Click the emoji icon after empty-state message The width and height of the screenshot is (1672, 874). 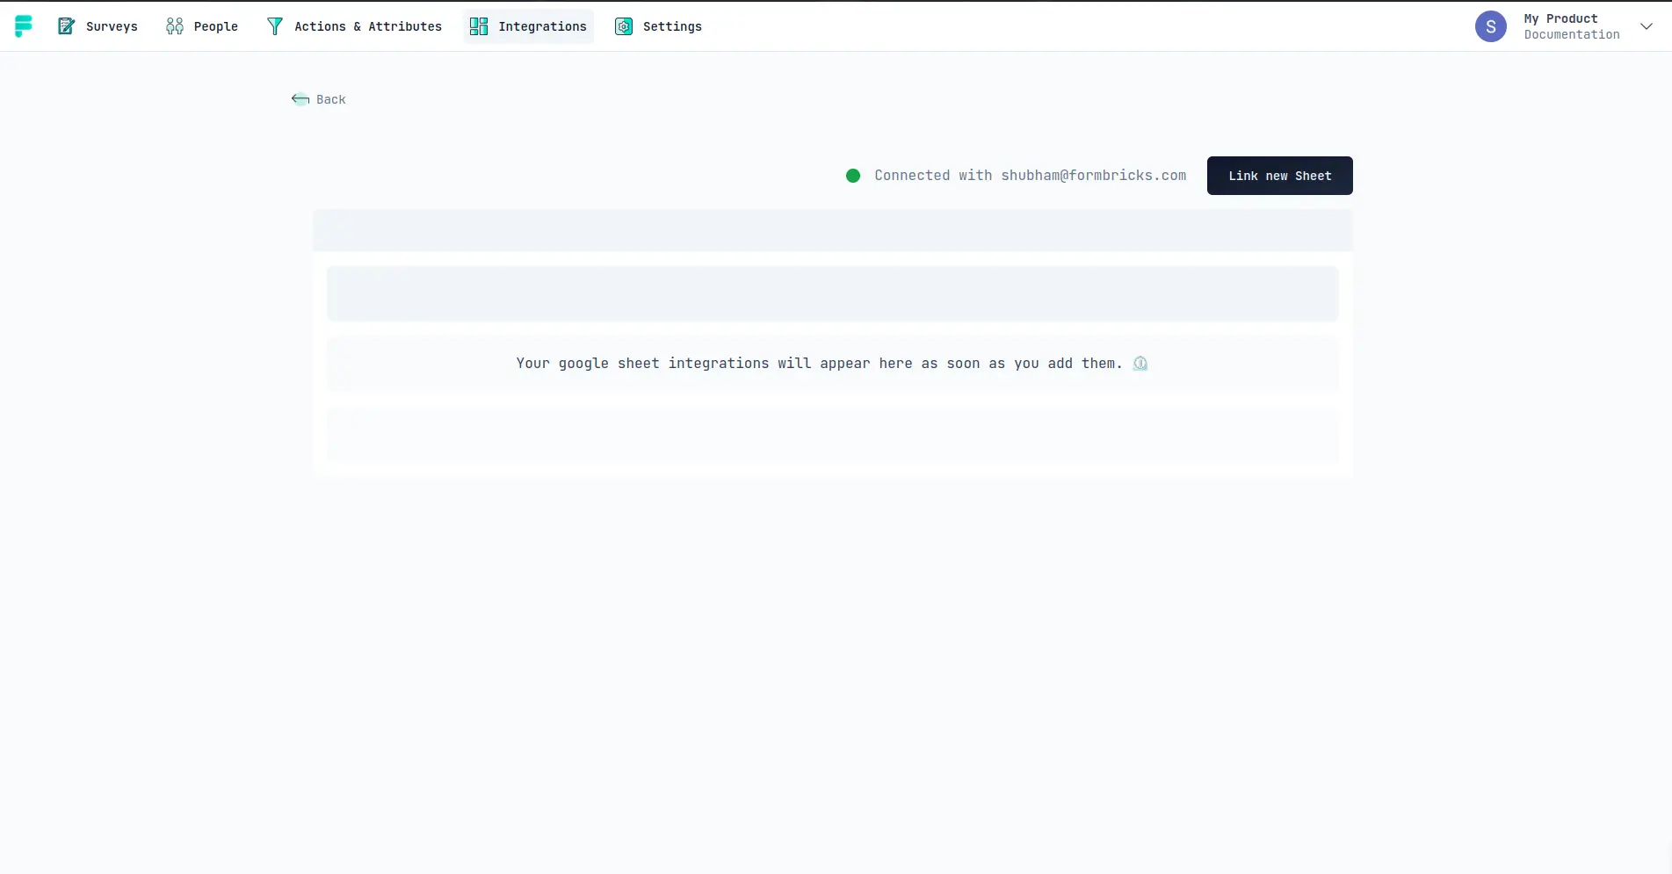1140,364
